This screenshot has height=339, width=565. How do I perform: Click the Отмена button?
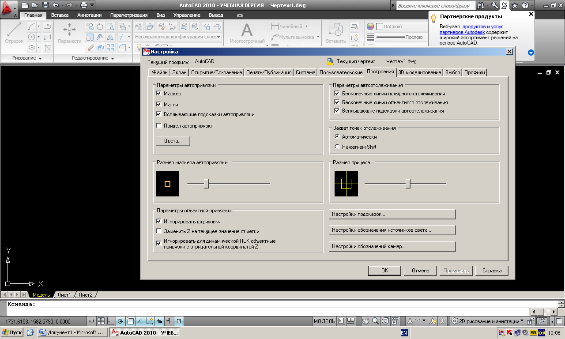click(x=420, y=270)
